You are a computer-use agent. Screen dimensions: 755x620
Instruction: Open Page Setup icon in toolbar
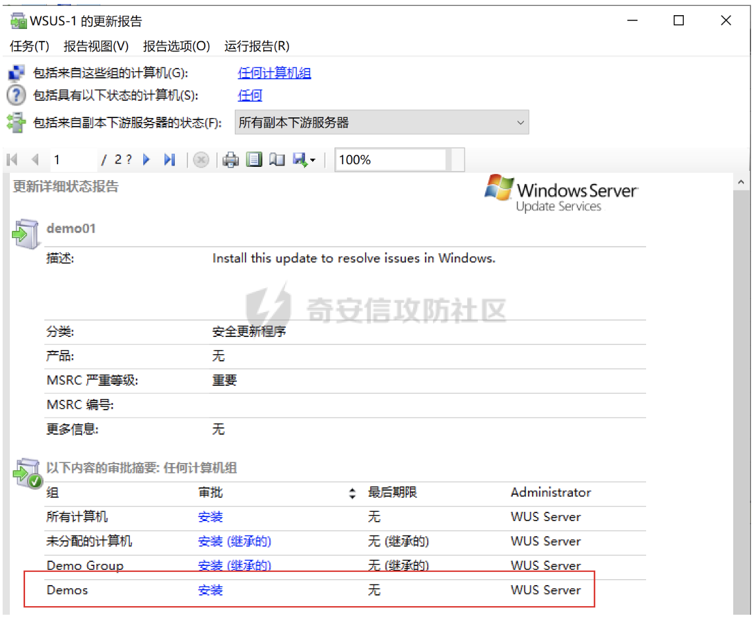click(x=277, y=160)
